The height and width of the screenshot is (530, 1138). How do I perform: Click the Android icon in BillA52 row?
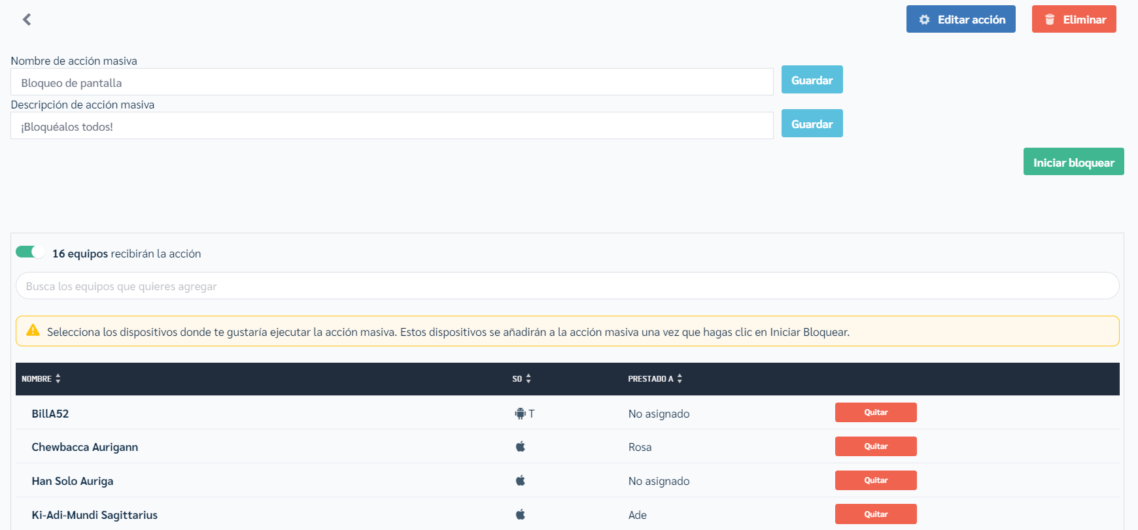(x=520, y=414)
